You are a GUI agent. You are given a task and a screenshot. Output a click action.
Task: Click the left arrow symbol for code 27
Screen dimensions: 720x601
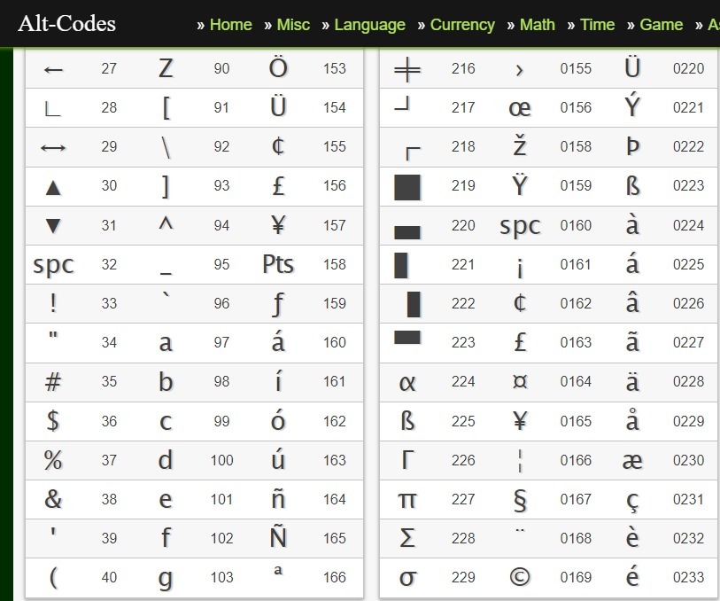53,69
